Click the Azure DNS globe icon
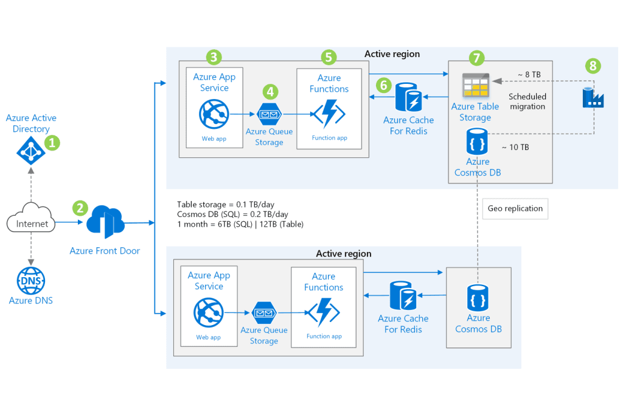 pyautogui.click(x=31, y=281)
